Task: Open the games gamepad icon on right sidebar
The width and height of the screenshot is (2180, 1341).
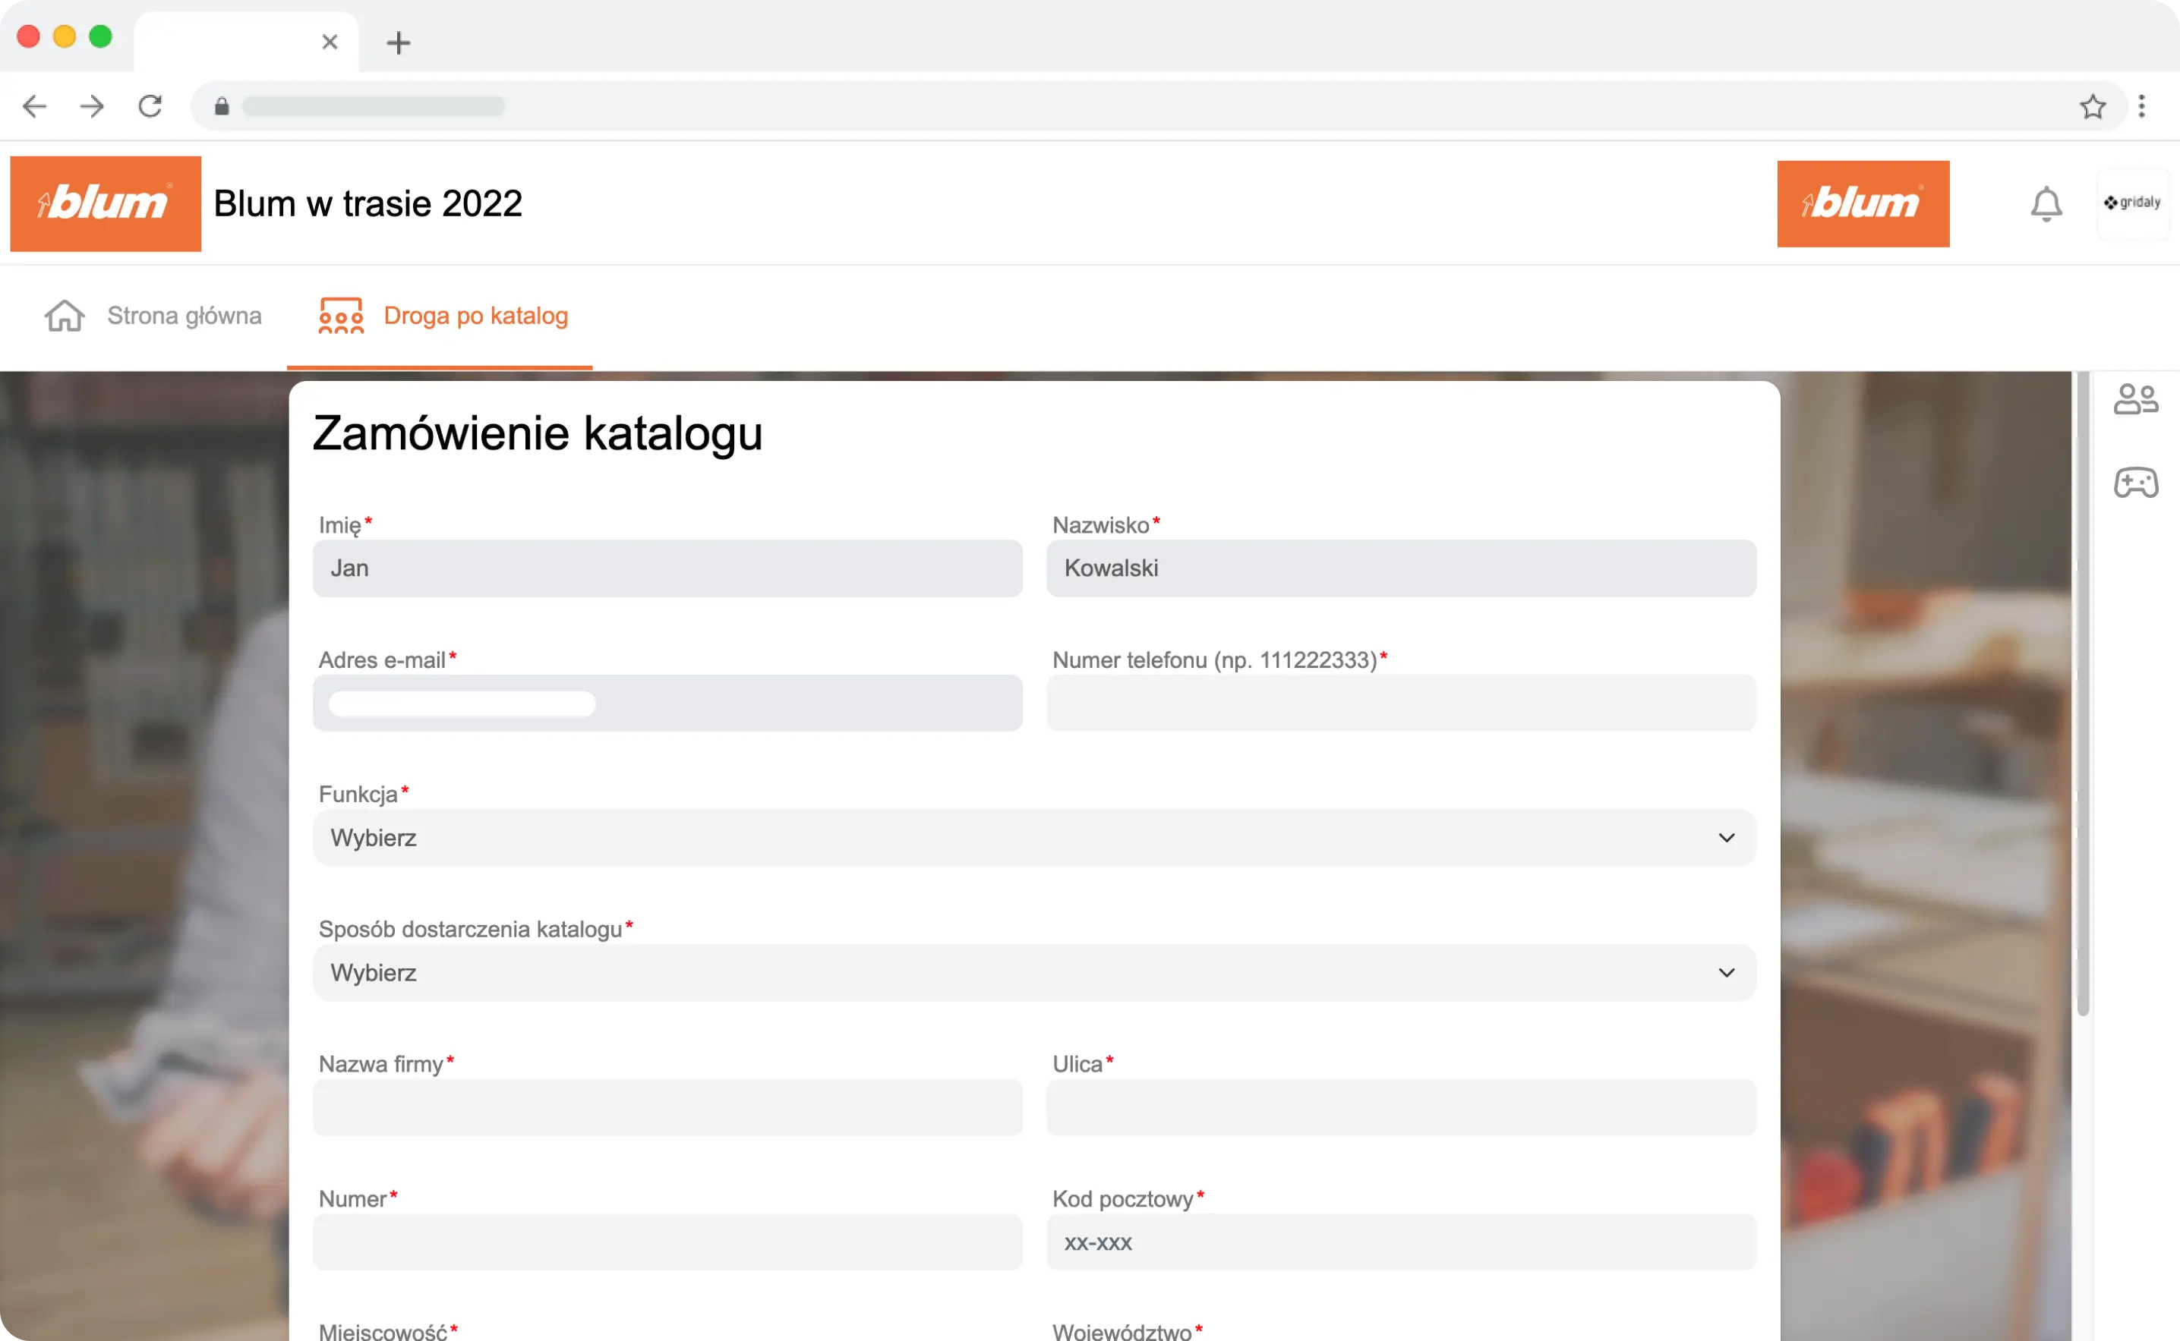Action: point(2137,483)
